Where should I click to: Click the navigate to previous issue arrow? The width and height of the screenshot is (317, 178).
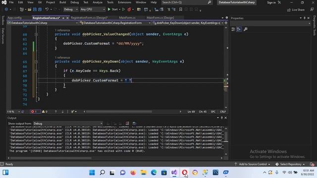click(56, 112)
